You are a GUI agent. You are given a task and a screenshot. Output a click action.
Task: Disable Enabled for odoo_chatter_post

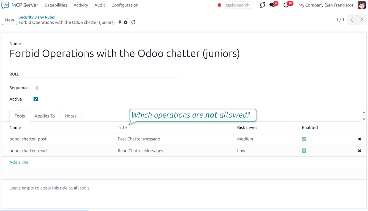[x=304, y=139]
